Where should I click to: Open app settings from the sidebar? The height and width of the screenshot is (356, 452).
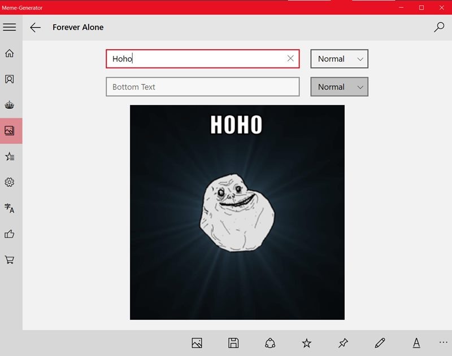click(x=9, y=182)
